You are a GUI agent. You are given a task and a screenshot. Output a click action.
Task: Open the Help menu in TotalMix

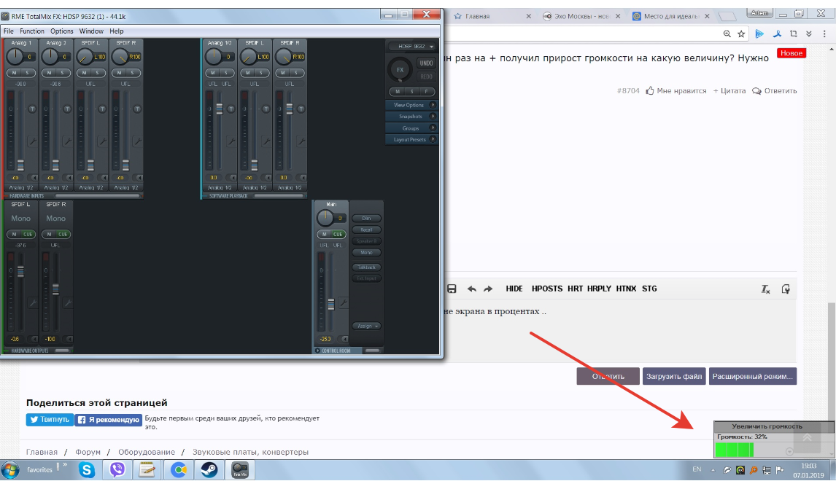tap(116, 31)
